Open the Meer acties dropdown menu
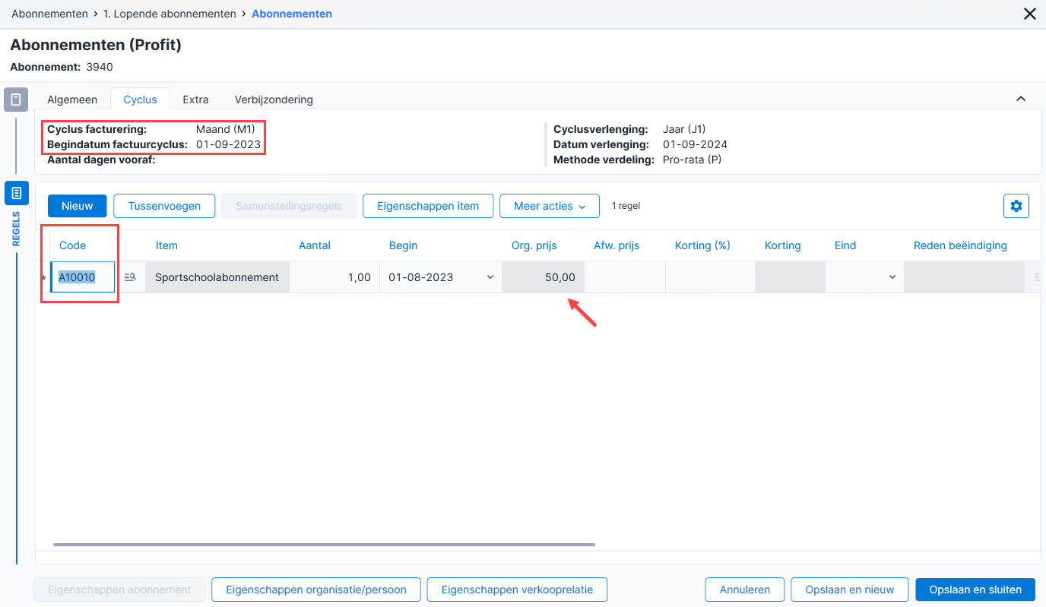Image resolution: width=1046 pixels, height=607 pixels. pyautogui.click(x=550, y=206)
